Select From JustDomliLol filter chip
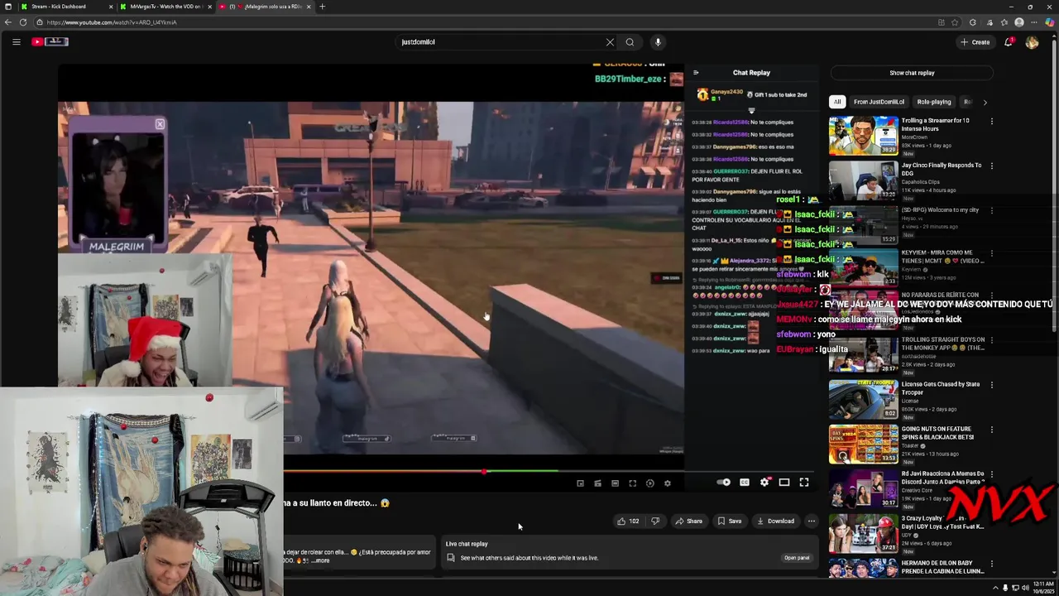The image size is (1059, 596). coord(879,102)
